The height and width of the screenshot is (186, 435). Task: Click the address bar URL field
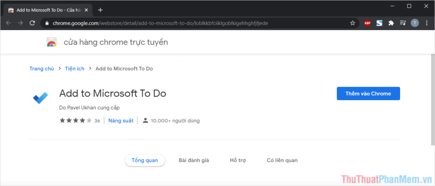coord(200,23)
